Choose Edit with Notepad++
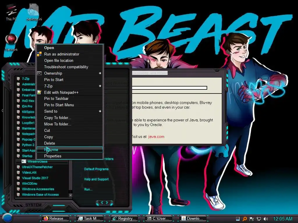298x223 pixels. click(x=70, y=92)
